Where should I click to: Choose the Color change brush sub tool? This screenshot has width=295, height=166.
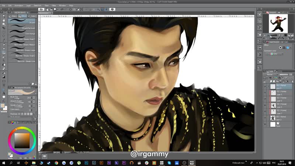click(22, 32)
